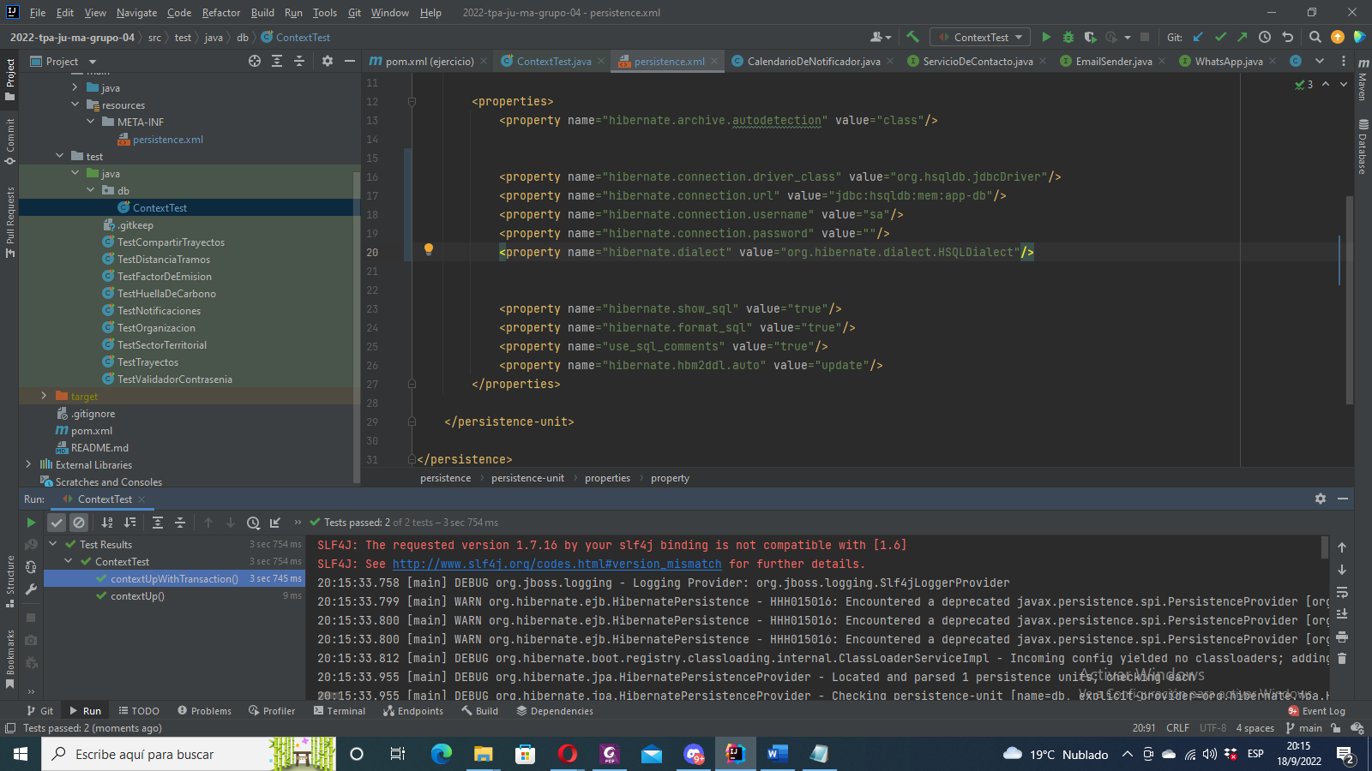Toggle the Database tool window stripe
Screen dimensions: 1372x771
pos(1363,146)
